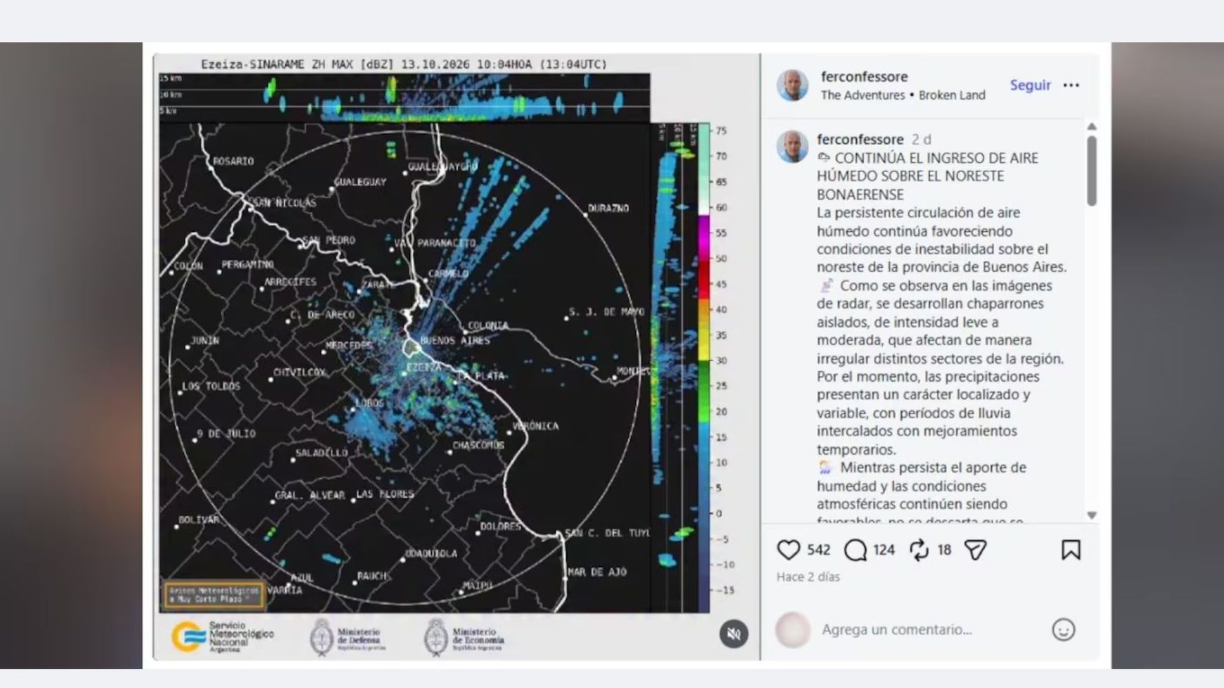Click the 18 reposts count
Viewport: 1224px width, 688px height.
[944, 550]
